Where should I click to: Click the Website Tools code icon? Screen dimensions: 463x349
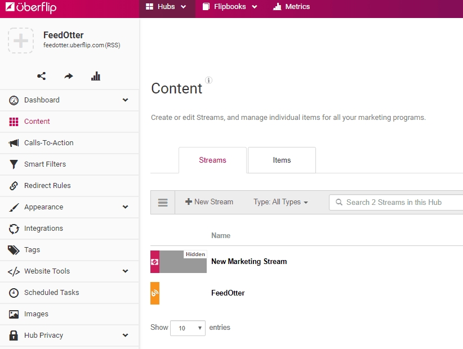pos(14,271)
